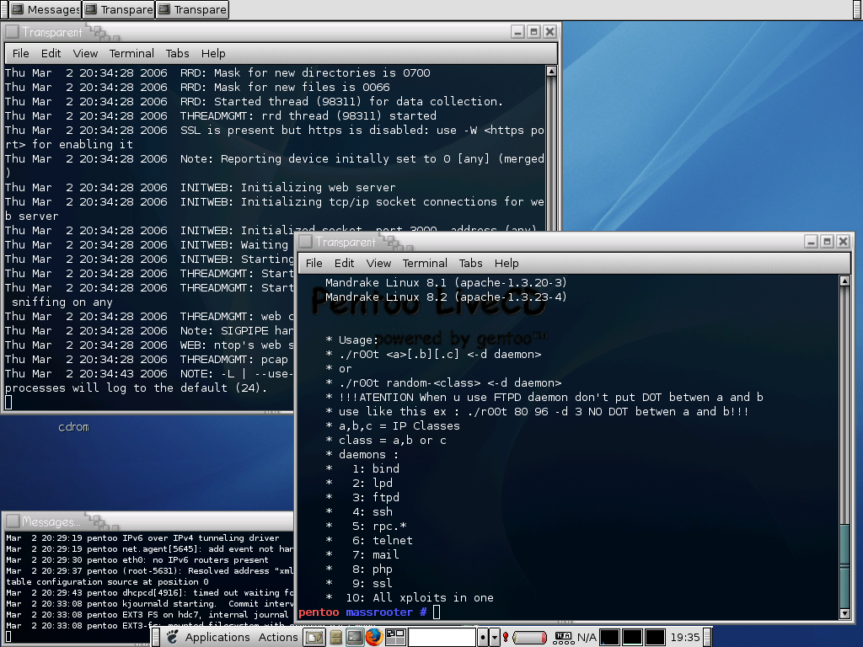The height and width of the screenshot is (647, 863).
Task: Click the panel text input field
Action: point(442,637)
